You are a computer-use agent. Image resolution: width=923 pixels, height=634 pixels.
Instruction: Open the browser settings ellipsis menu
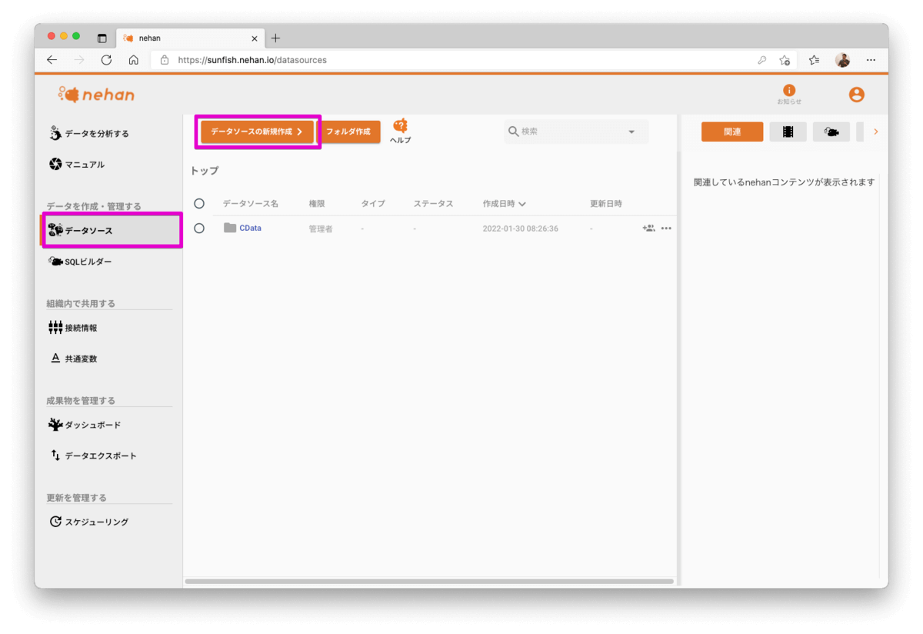(x=871, y=60)
